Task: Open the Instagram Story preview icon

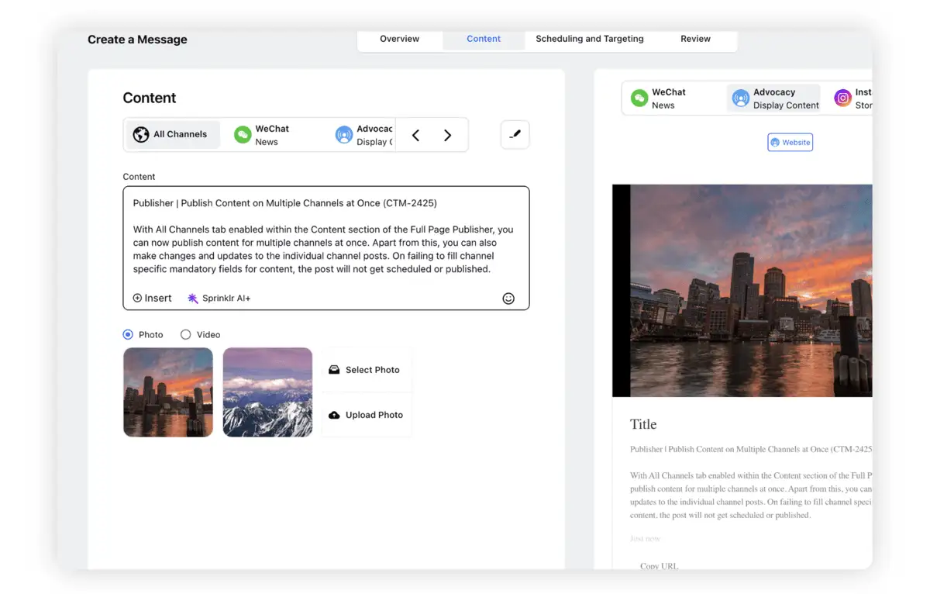Action: (842, 98)
